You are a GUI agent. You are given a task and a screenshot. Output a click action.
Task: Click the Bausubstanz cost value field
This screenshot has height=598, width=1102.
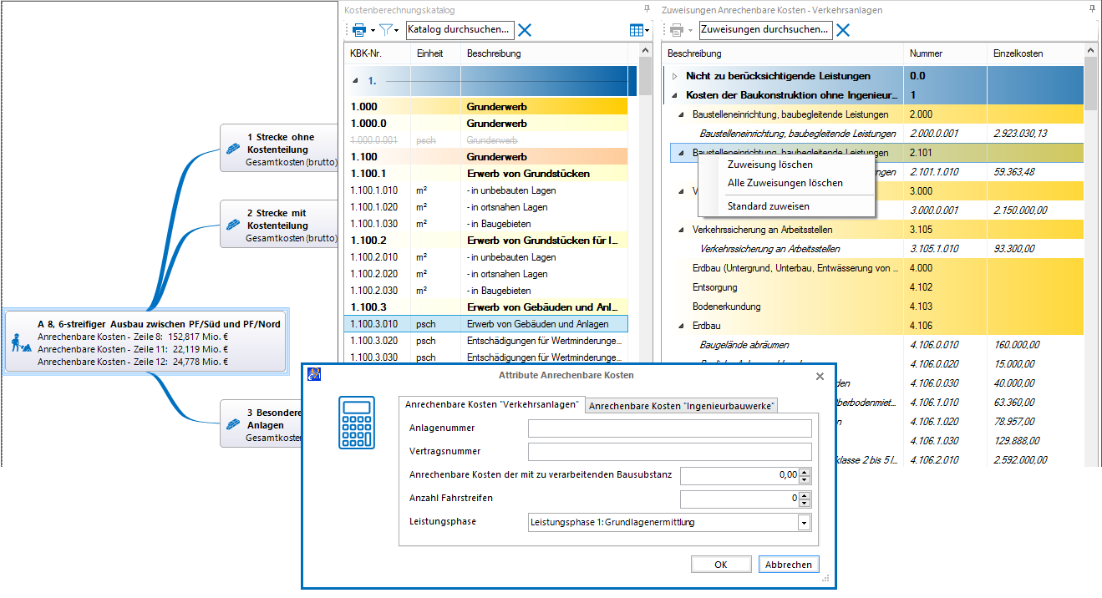[x=739, y=475]
